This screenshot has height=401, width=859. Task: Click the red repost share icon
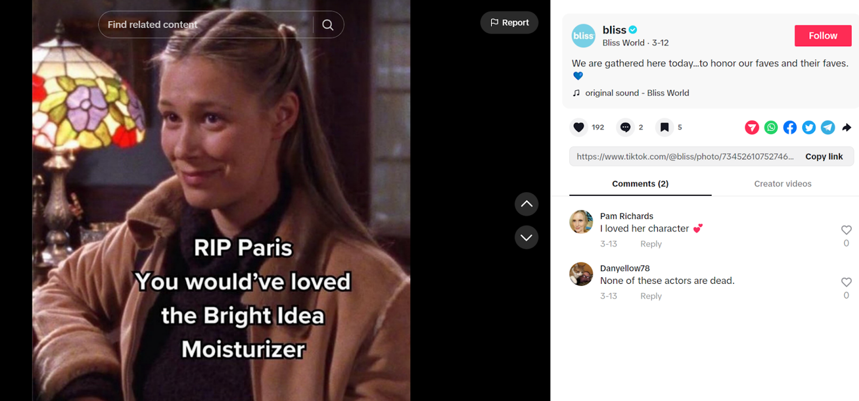point(752,127)
